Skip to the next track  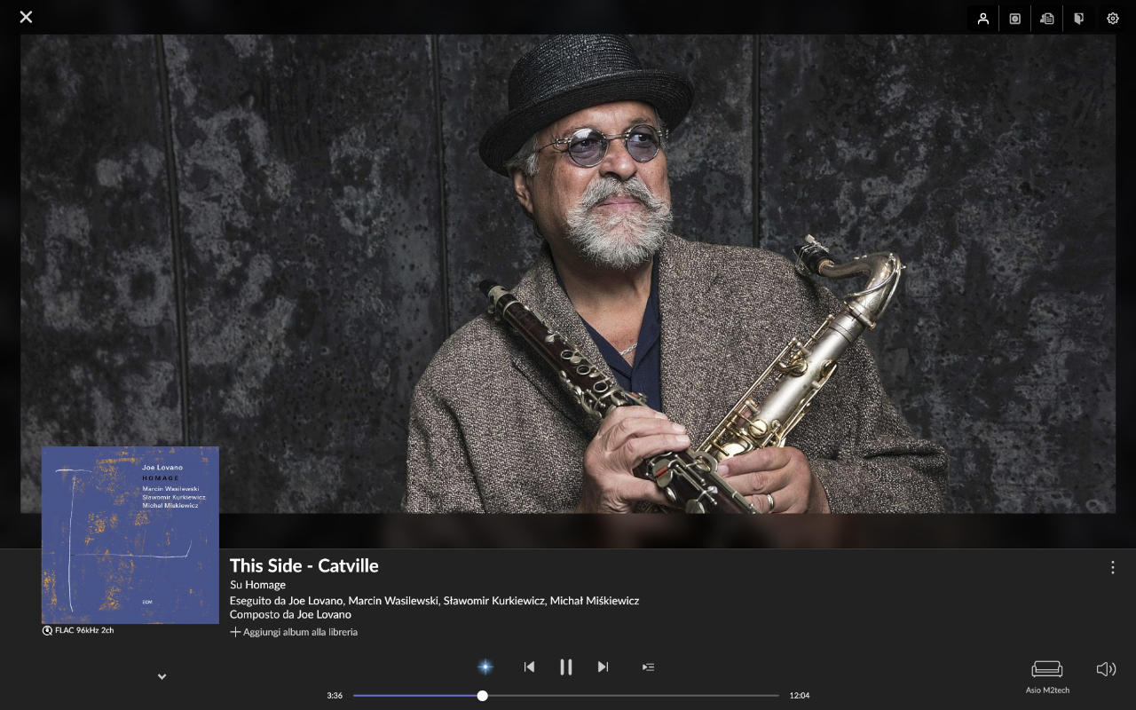tap(603, 667)
